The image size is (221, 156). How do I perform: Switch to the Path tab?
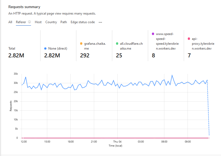point(64,22)
